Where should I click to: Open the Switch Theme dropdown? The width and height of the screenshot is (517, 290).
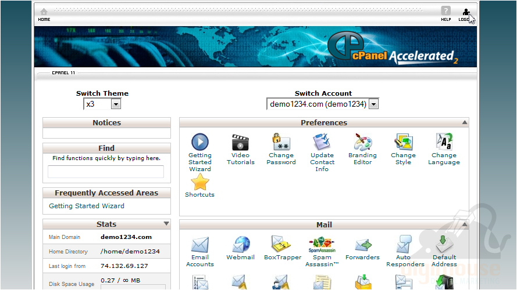pos(116,104)
